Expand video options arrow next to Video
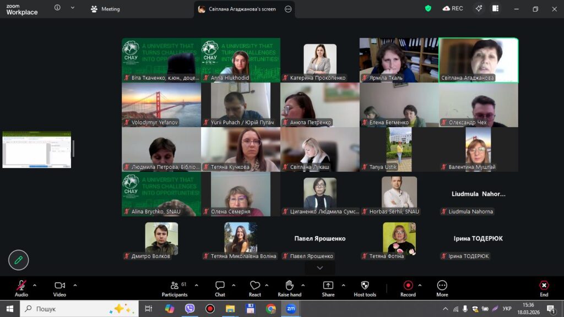 pyautogui.click(x=75, y=285)
